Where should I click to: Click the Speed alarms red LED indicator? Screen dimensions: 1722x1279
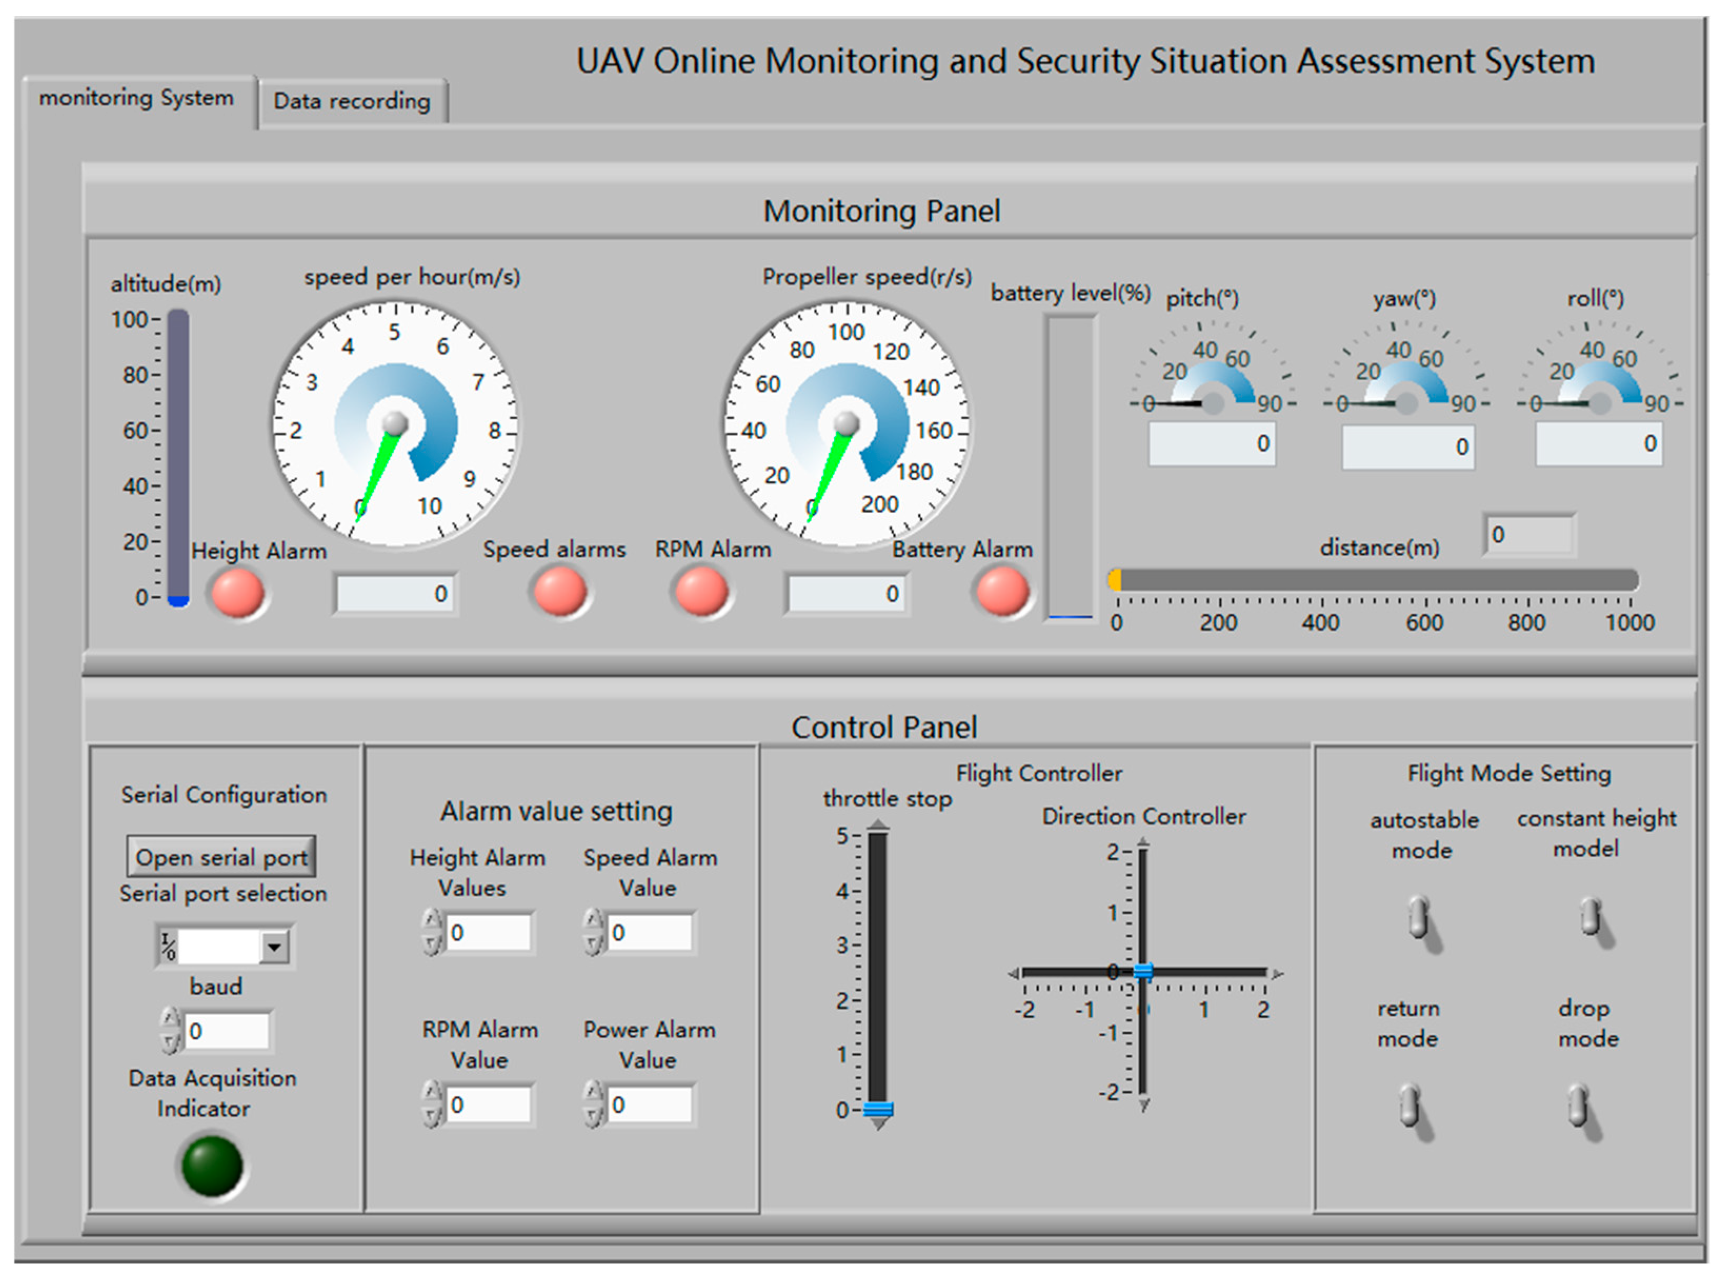click(559, 592)
